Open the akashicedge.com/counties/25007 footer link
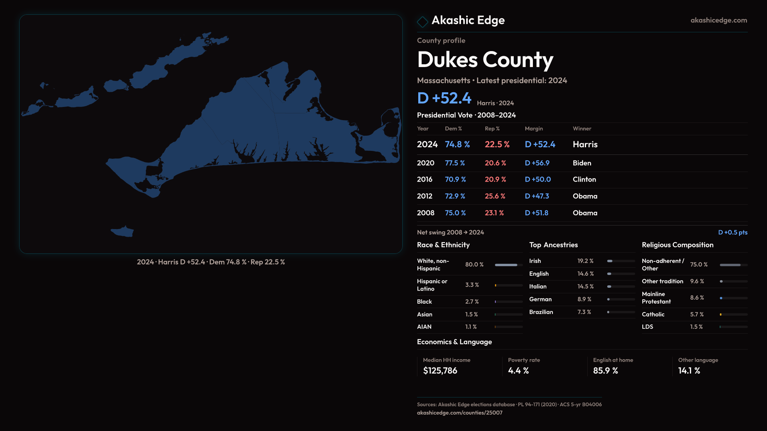Screen dimensions: 767x431 [x=459, y=413]
